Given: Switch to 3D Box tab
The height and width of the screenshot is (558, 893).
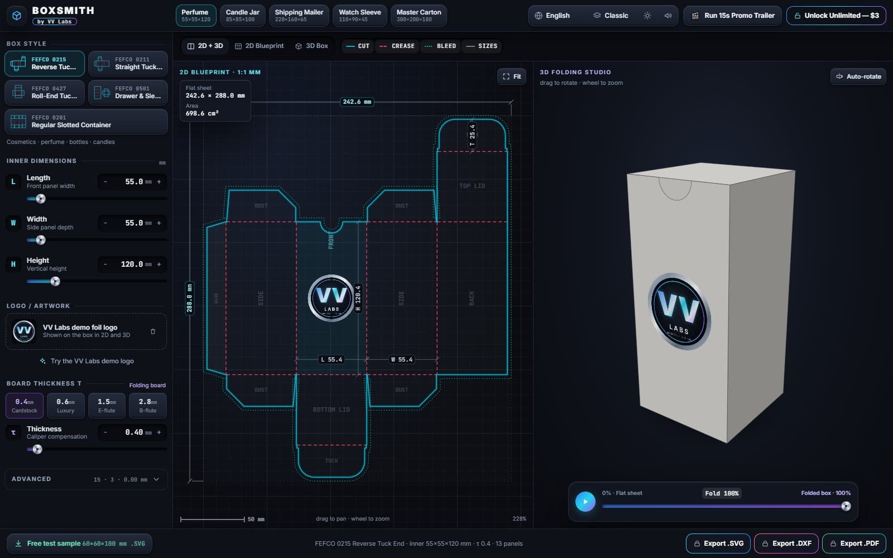Looking at the screenshot, I should coord(312,46).
